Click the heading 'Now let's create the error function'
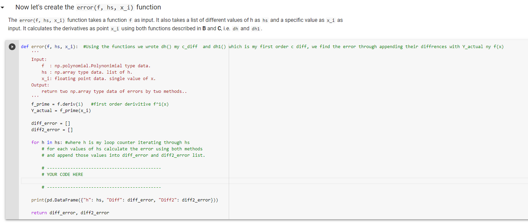This screenshot has width=528, height=224. [88, 7]
